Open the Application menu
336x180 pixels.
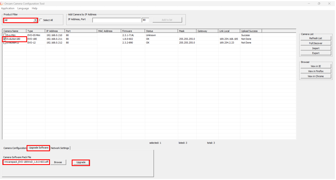[x=8, y=8]
